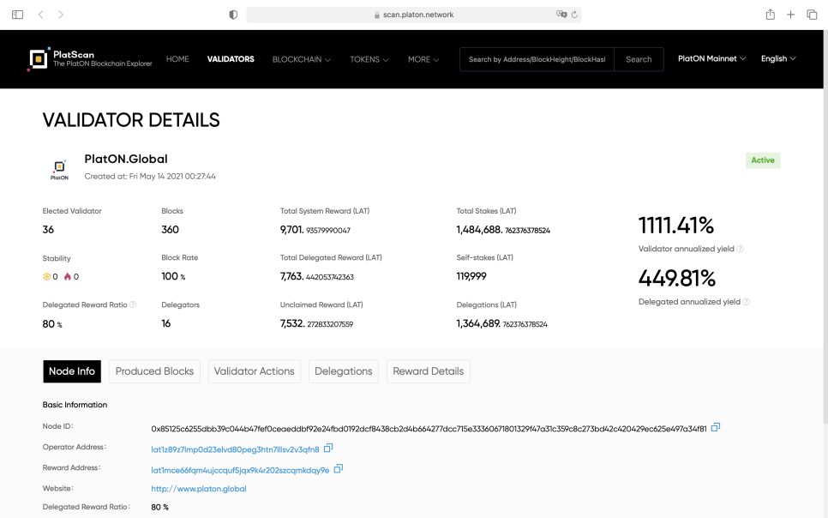Switch to Reward Details tab
The image size is (828, 518).
pyautogui.click(x=429, y=371)
